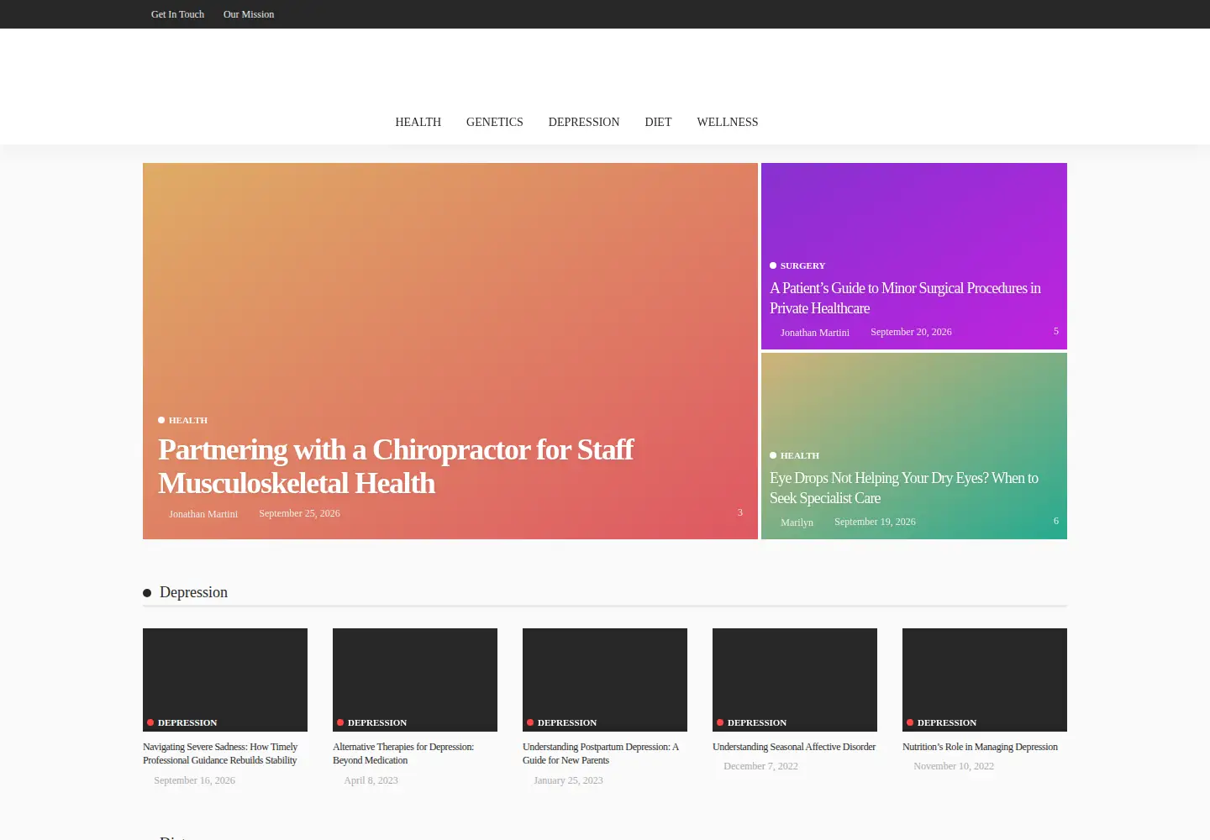Click the December 7, 2022 date
Image resolution: width=1210 pixels, height=840 pixels.
(760, 766)
